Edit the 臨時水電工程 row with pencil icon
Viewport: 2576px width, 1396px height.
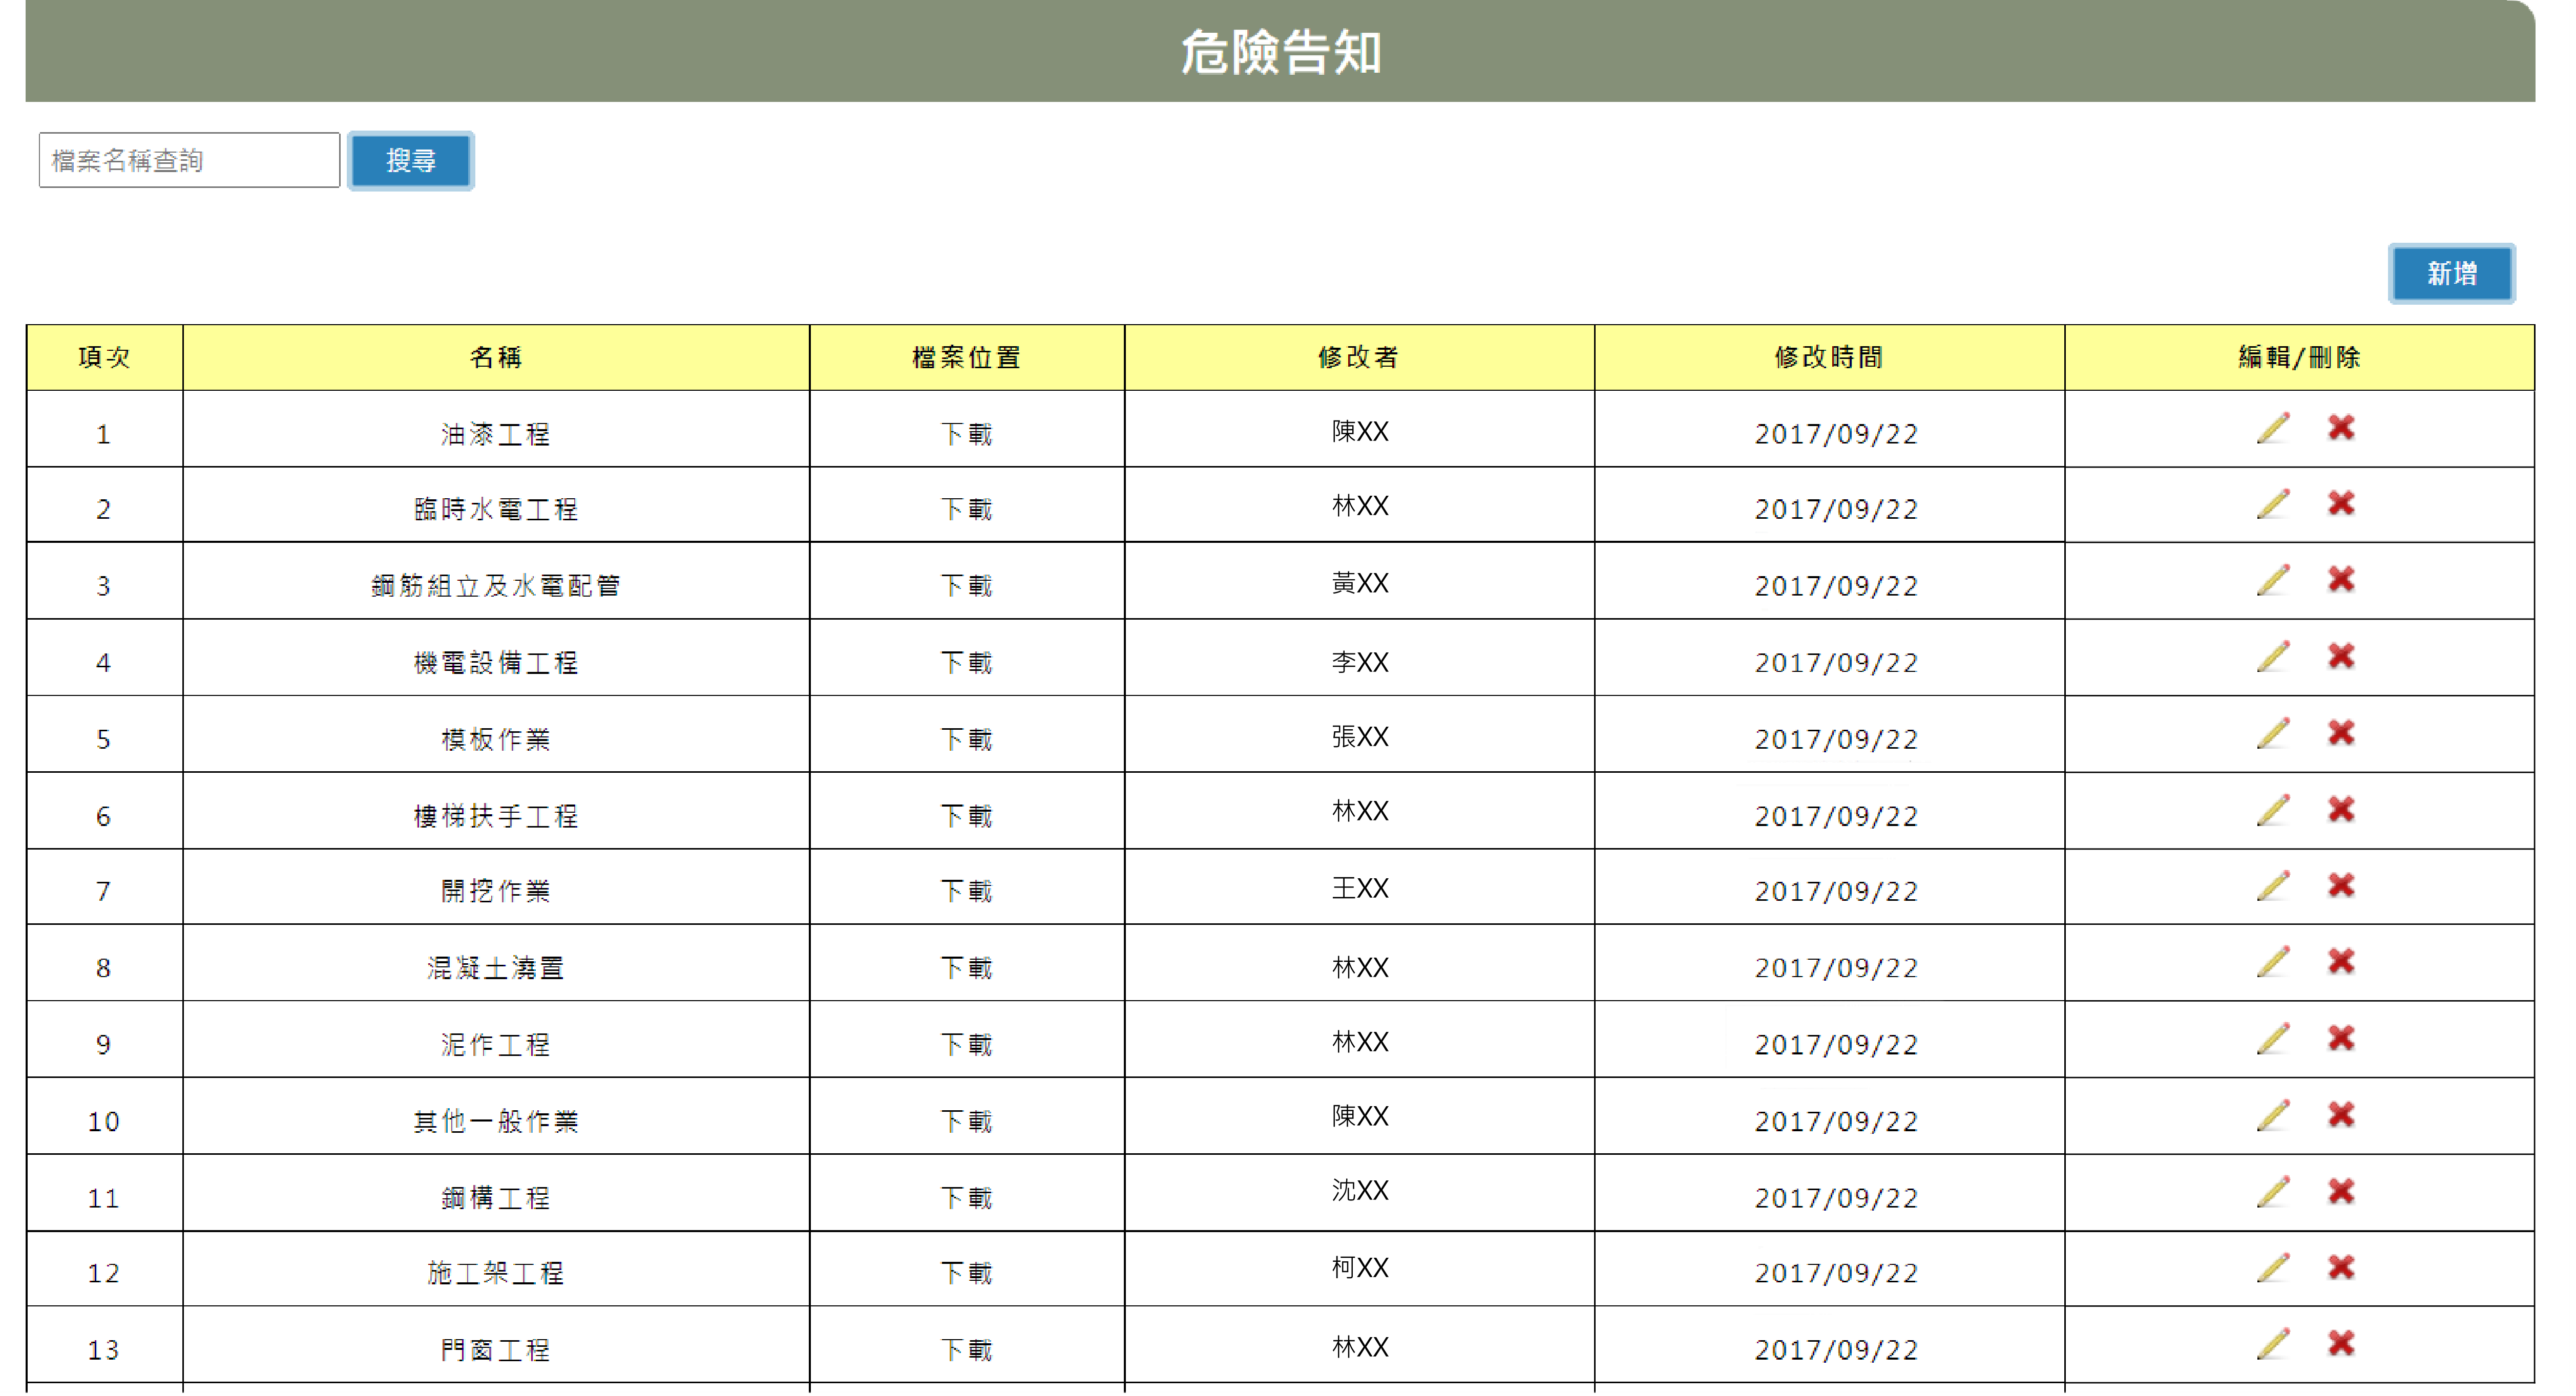pos(2272,504)
